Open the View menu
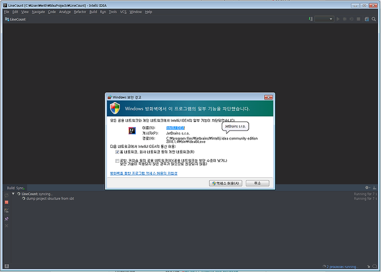 [25, 12]
